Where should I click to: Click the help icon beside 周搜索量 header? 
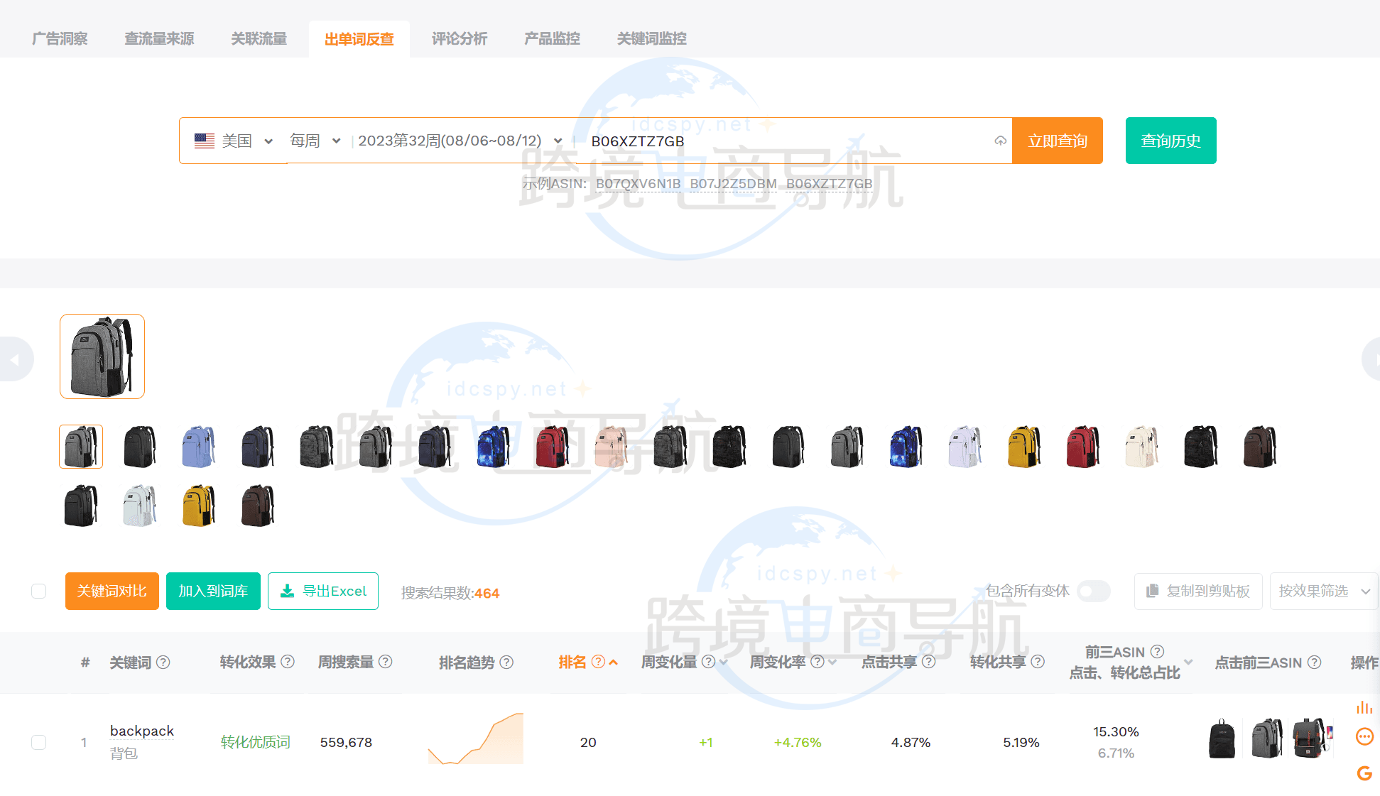point(386,662)
